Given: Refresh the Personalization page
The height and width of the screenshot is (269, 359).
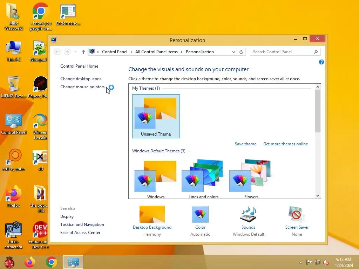Looking at the screenshot, I should pyautogui.click(x=241, y=52).
